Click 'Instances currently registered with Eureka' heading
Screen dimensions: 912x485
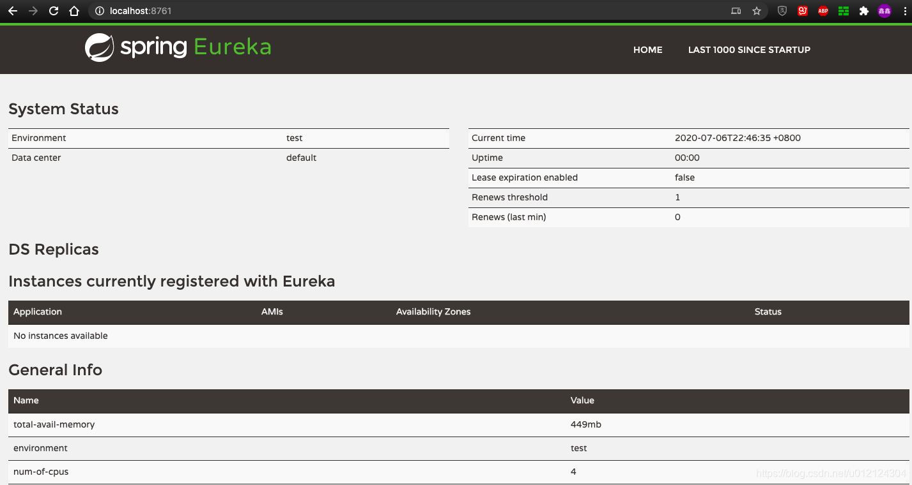(172, 281)
